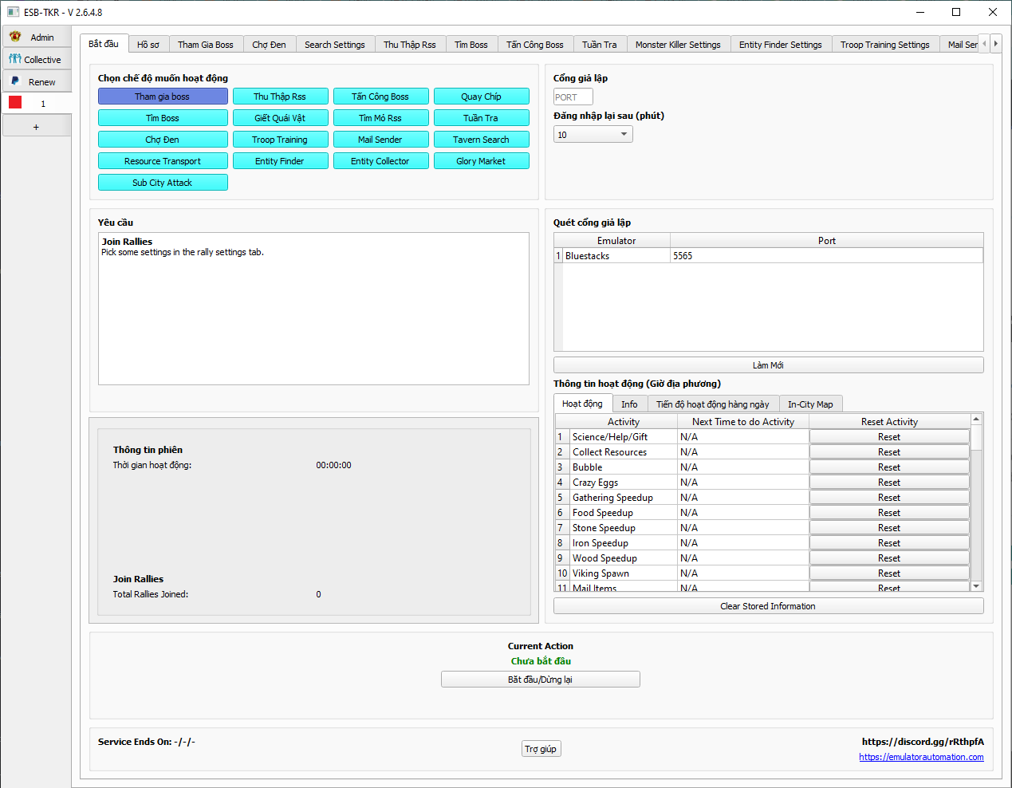Open Monster Killer Settings tab
This screenshot has height=788, width=1012.
coord(678,45)
